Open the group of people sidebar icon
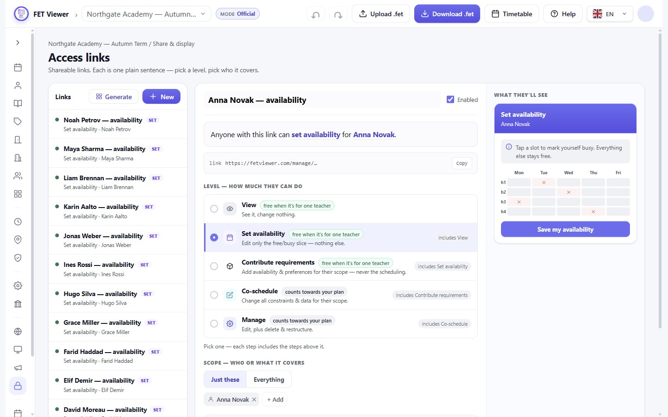Viewport: 668px width, 417px height. (x=18, y=176)
